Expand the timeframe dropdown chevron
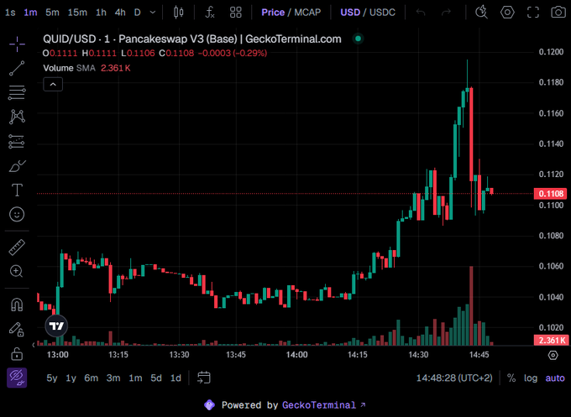Image resolution: width=571 pixels, height=417 pixels. coord(153,13)
